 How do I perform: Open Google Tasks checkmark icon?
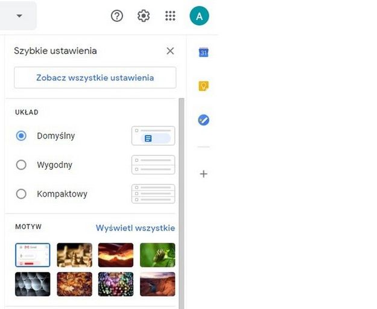(204, 119)
